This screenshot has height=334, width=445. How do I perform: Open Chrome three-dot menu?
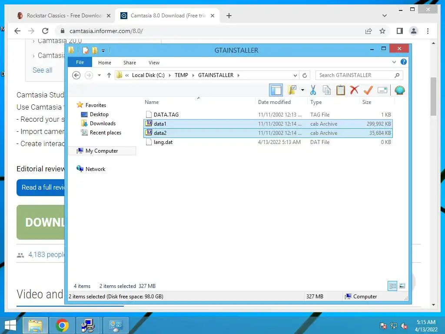point(428,31)
